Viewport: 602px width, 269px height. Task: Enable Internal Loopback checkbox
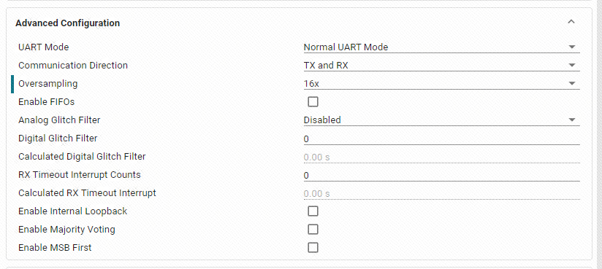(x=313, y=211)
